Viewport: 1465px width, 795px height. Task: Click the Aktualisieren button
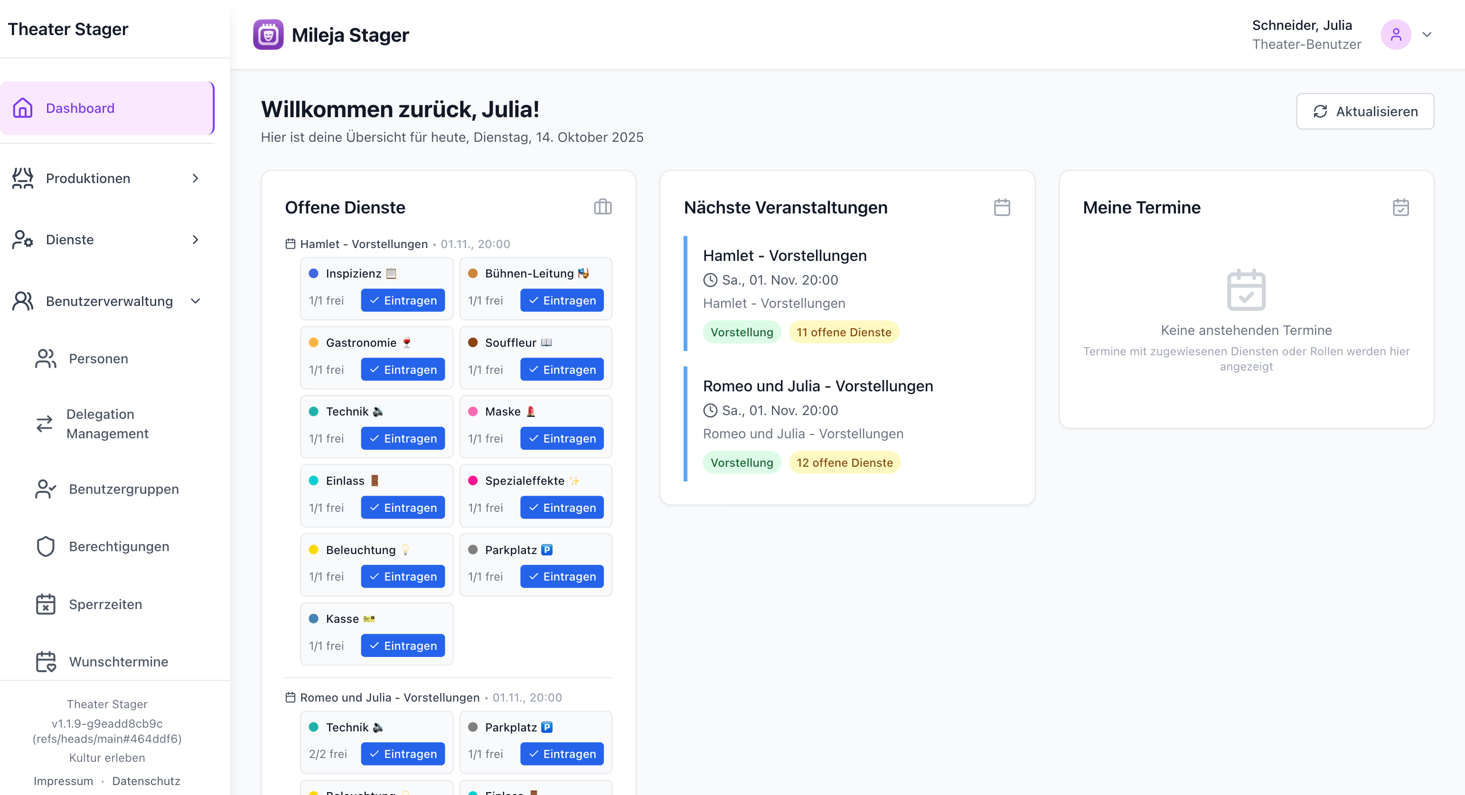[x=1364, y=111]
